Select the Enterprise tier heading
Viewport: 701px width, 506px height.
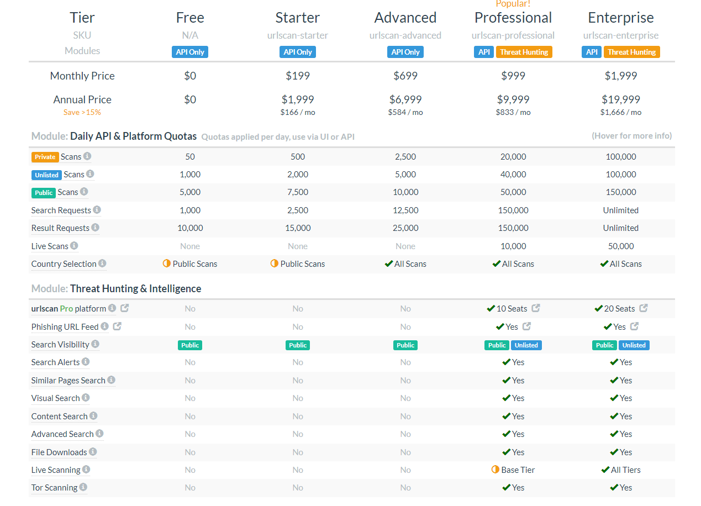[621, 18]
